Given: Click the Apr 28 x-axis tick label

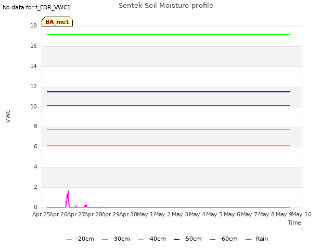Looking at the screenshot, I should 93,214.
